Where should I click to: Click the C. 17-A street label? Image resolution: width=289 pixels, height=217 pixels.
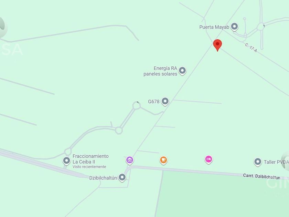click(x=251, y=48)
